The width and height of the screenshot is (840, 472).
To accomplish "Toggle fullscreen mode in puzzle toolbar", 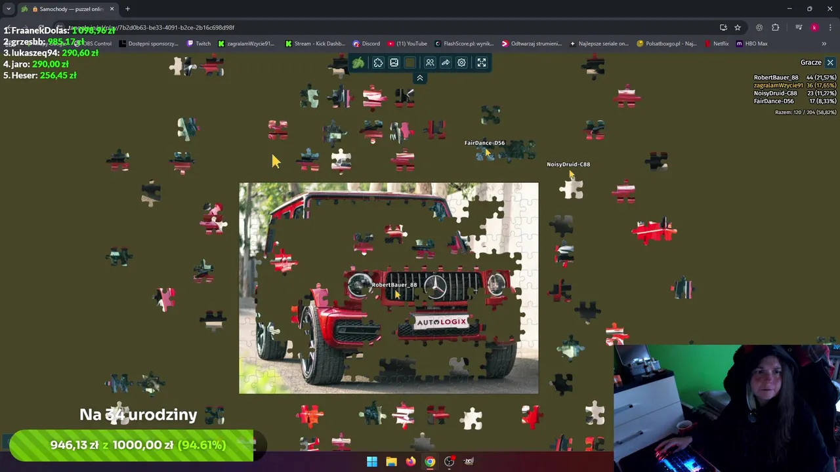I will click(x=482, y=63).
